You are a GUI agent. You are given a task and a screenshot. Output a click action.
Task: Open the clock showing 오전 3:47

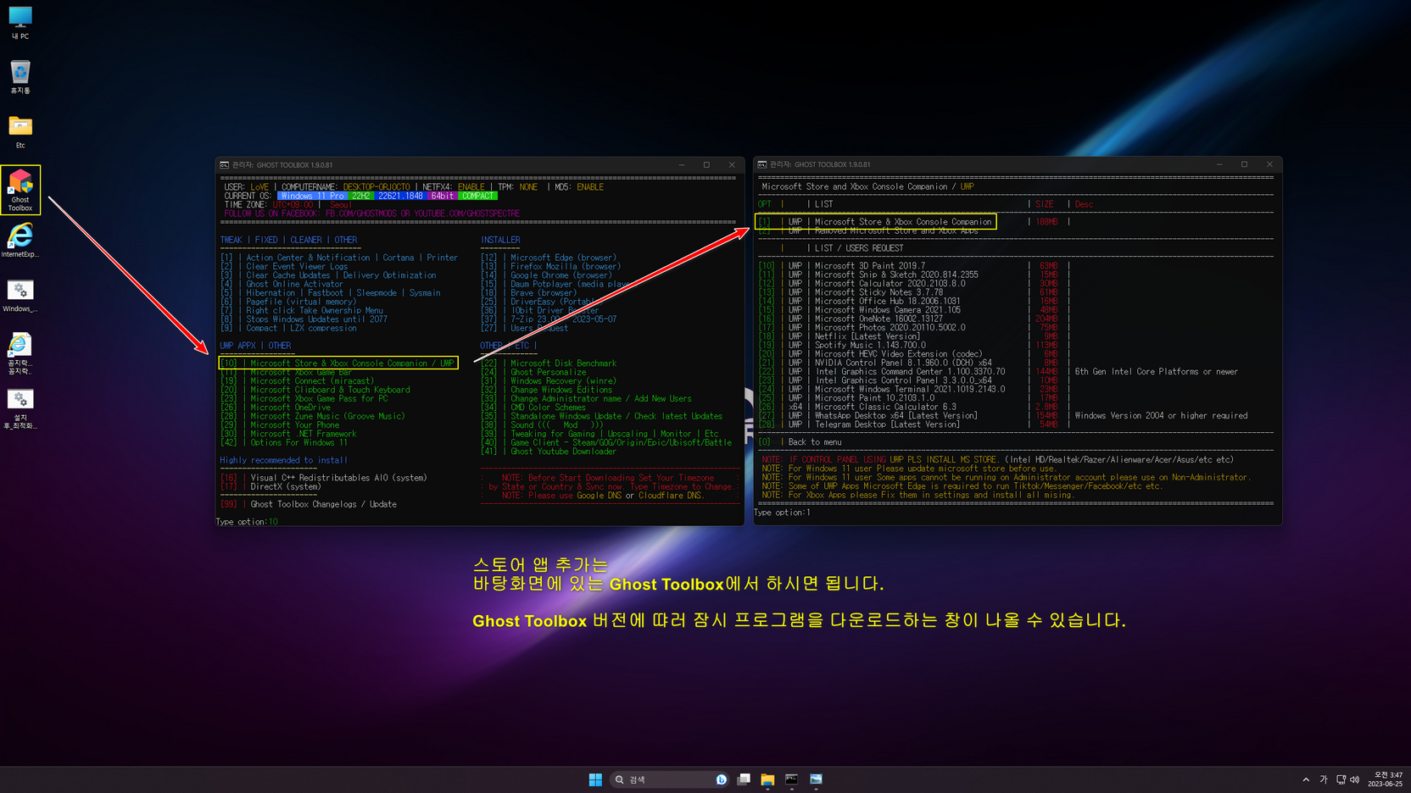[x=1386, y=779]
